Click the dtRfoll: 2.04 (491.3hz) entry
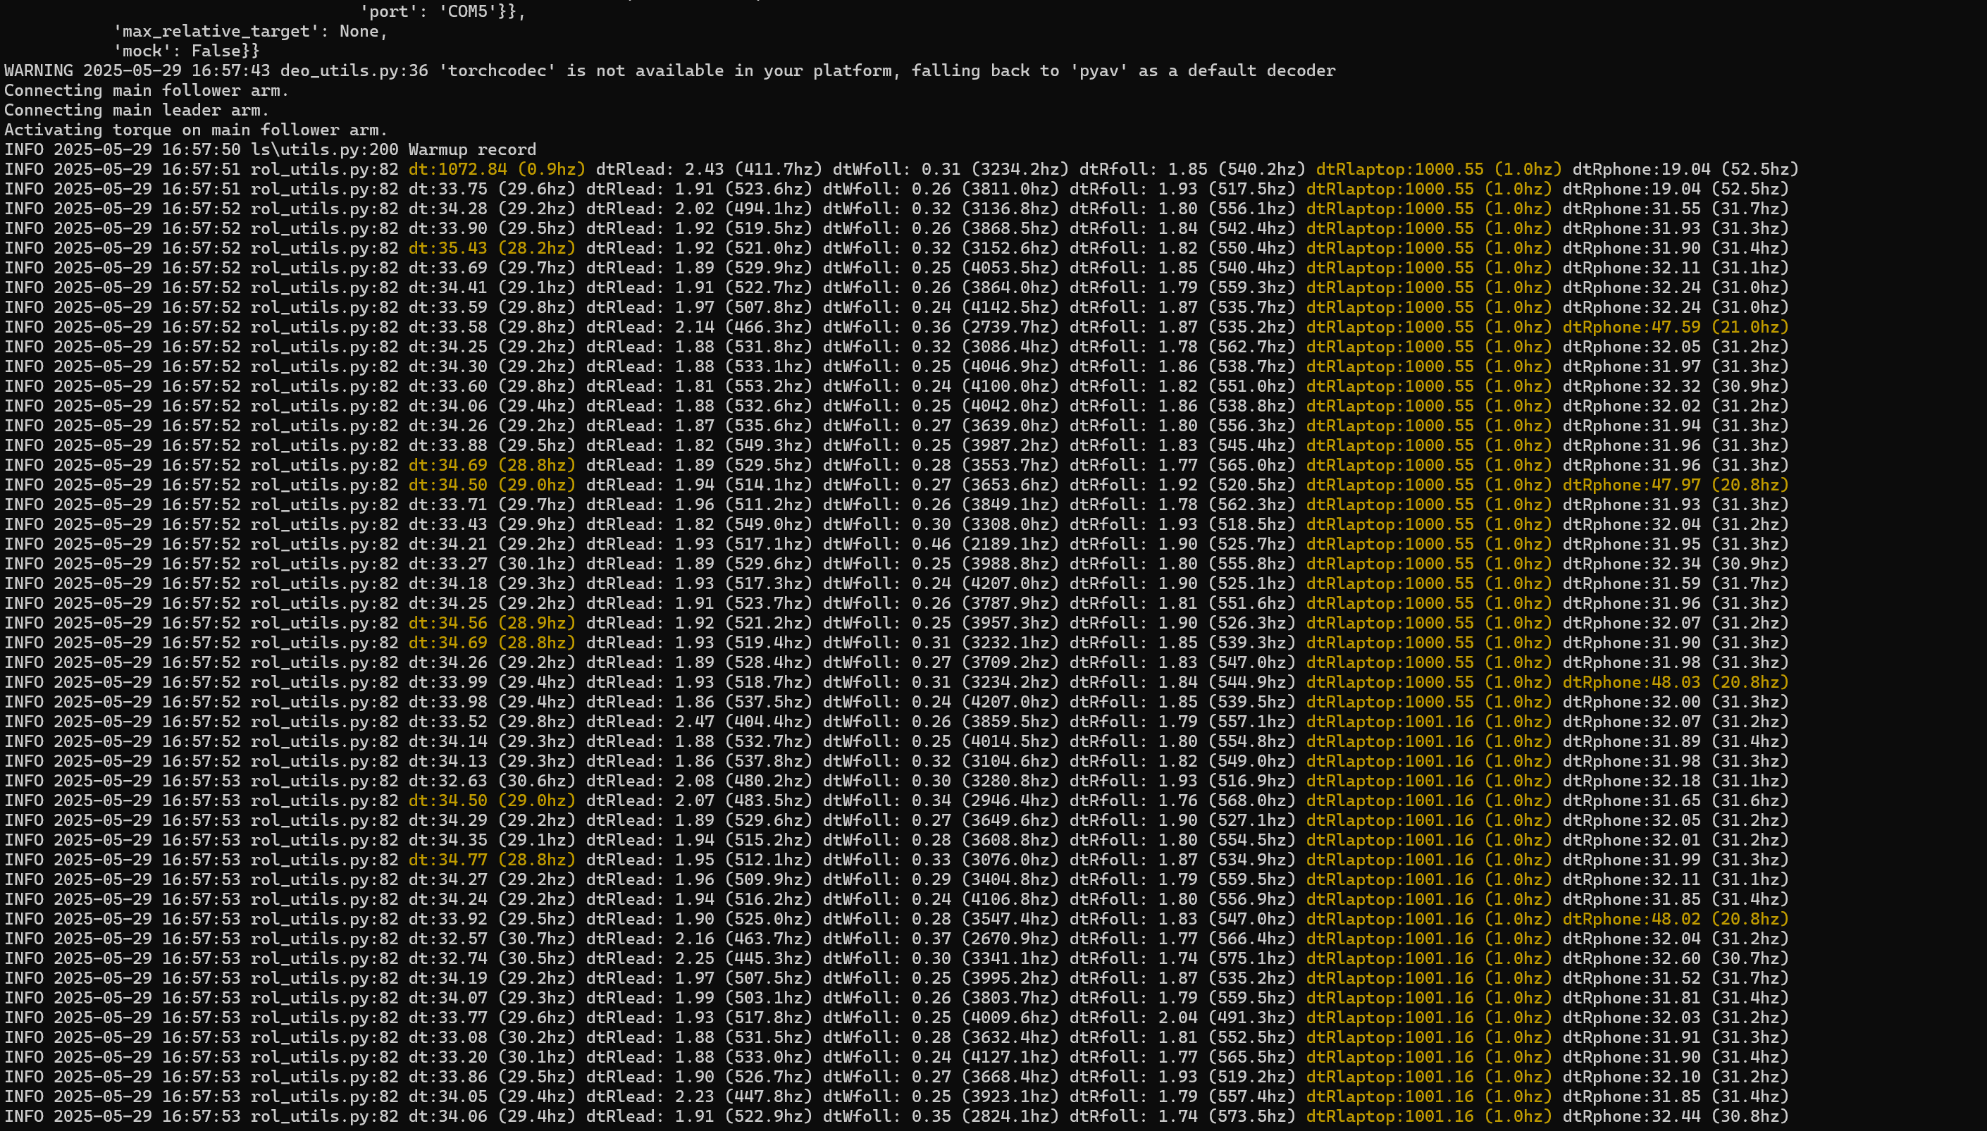 click(1182, 1018)
